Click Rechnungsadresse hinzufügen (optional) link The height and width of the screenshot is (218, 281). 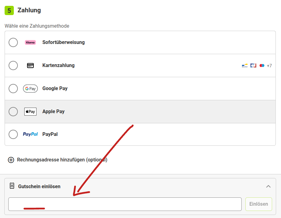click(x=61, y=160)
